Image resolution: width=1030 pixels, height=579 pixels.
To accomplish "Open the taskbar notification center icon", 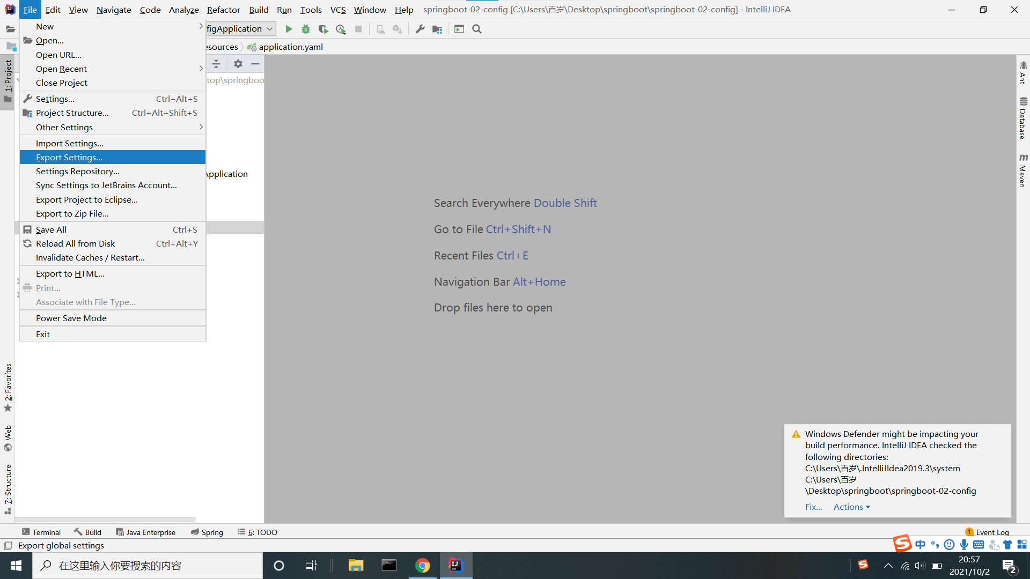I will (1009, 566).
